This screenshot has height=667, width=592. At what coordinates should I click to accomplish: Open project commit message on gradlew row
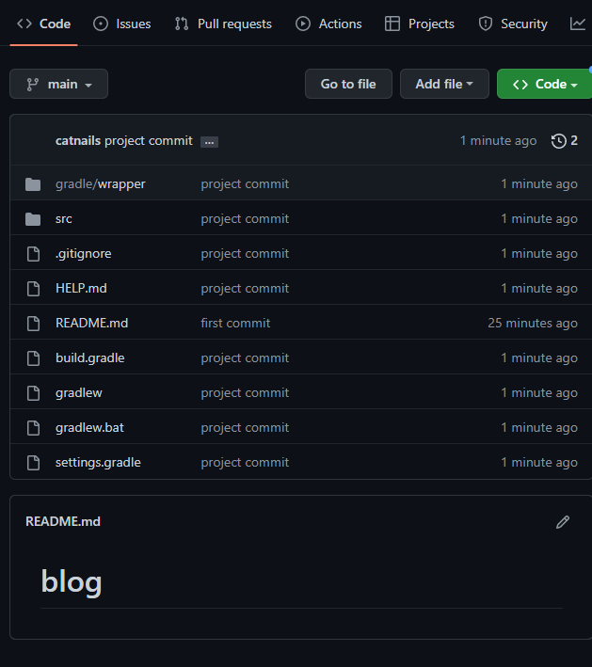245,393
